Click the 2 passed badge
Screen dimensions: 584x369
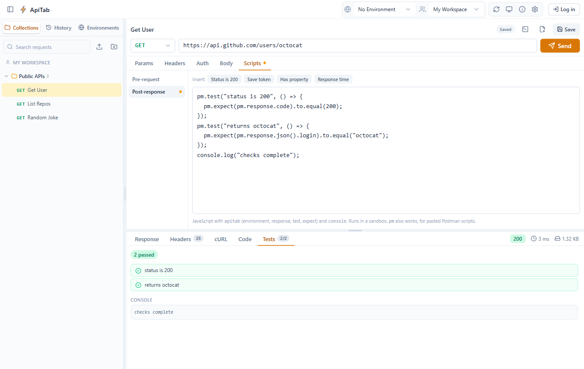(x=144, y=255)
